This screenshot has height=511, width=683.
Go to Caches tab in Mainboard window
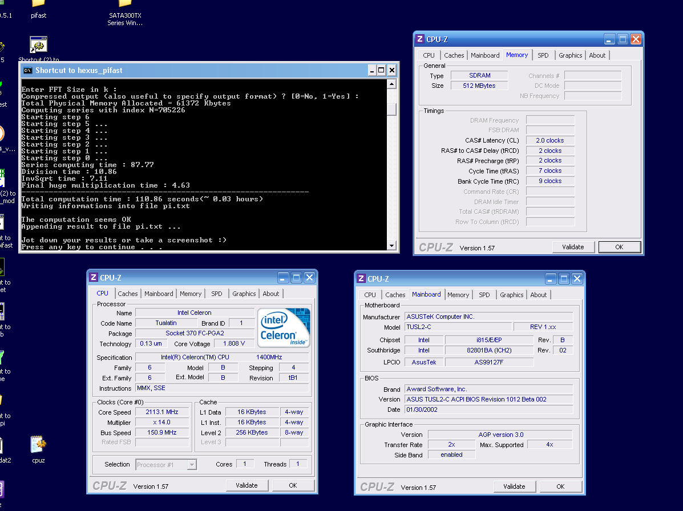[395, 295]
